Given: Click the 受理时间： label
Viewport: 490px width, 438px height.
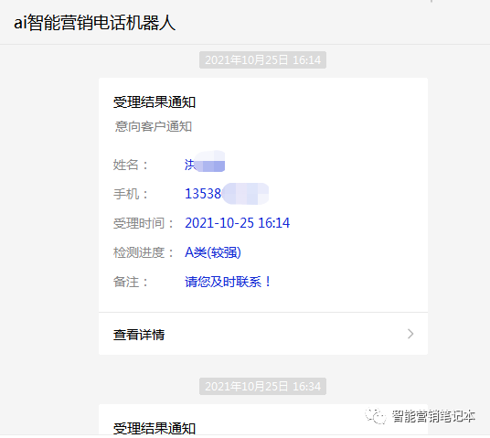Looking at the screenshot, I should point(144,223).
